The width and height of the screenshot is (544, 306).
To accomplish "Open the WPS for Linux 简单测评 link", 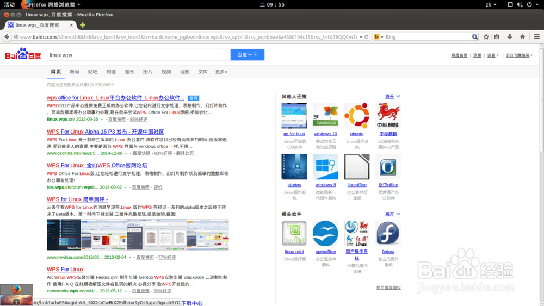I will (x=77, y=199).
